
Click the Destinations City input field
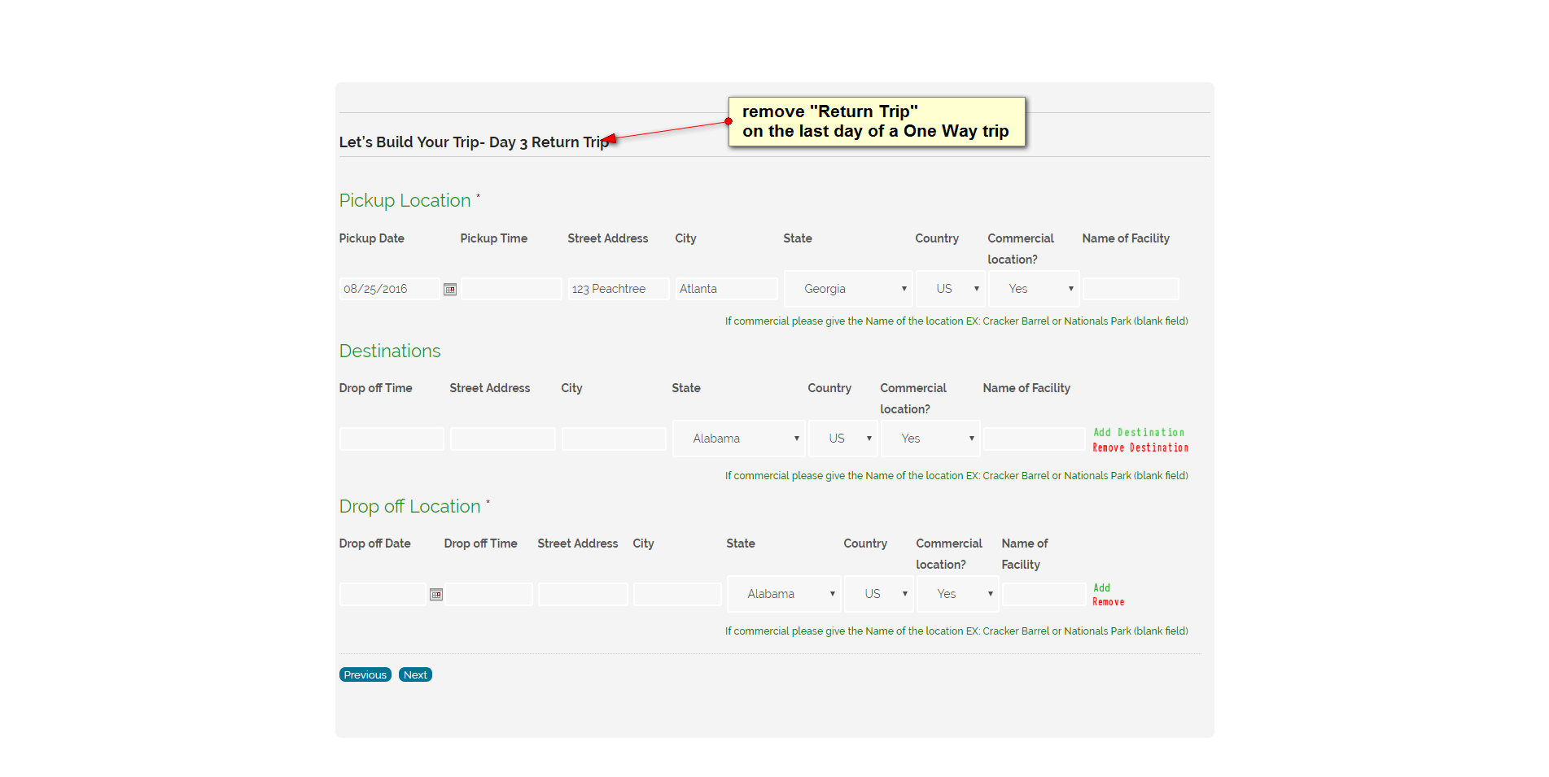click(614, 439)
